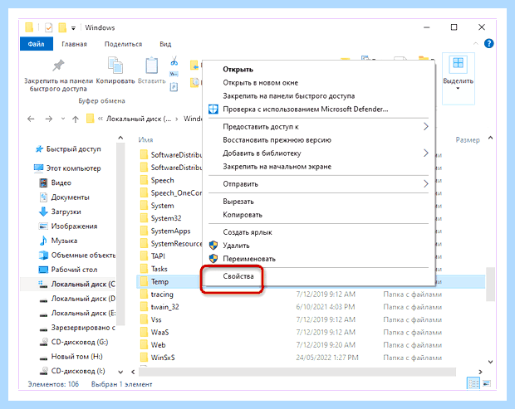
Task: Collapse the ribbon using the chevron
Action: [476, 43]
